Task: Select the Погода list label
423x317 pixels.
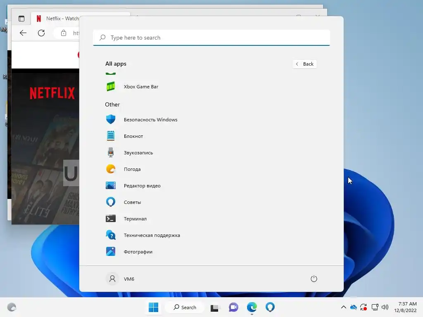Action: click(132, 169)
